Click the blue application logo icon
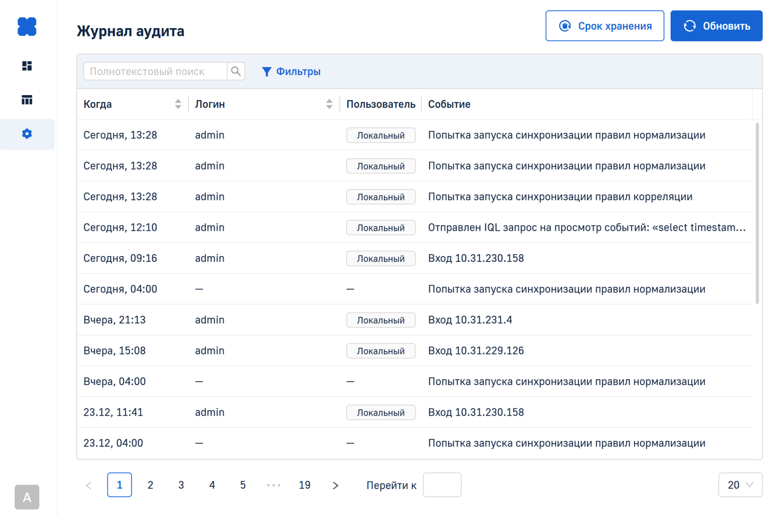Viewport: 777px width, 516px height. [27, 27]
